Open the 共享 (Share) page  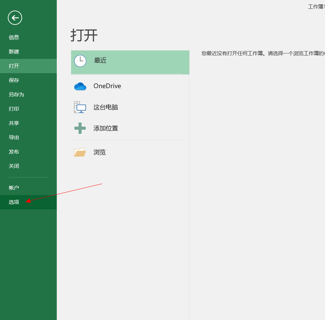pos(14,123)
